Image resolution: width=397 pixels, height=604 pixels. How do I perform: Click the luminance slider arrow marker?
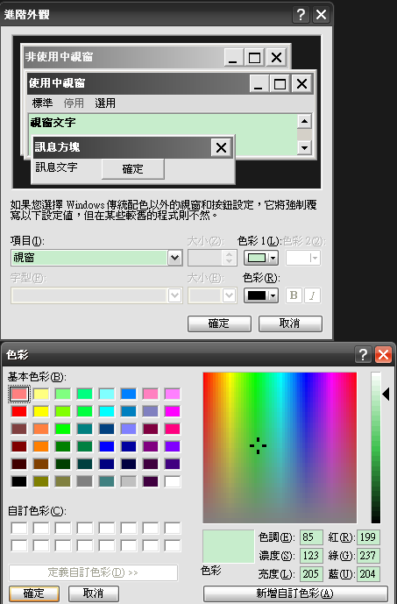point(386,394)
